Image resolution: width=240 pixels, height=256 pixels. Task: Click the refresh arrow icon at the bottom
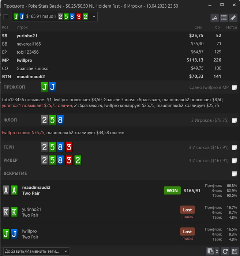(225, 251)
